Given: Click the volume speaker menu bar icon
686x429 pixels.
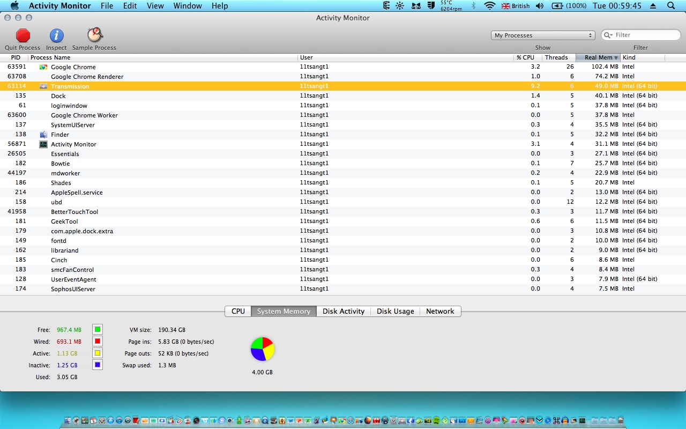Looking at the screenshot, I should click(x=540, y=6).
